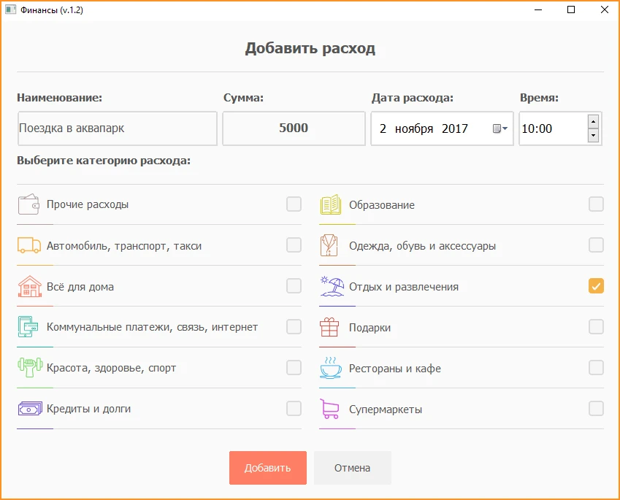Click the clothing icon for Одежда, обувь и аксессуары
The width and height of the screenshot is (620, 500).
point(330,245)
